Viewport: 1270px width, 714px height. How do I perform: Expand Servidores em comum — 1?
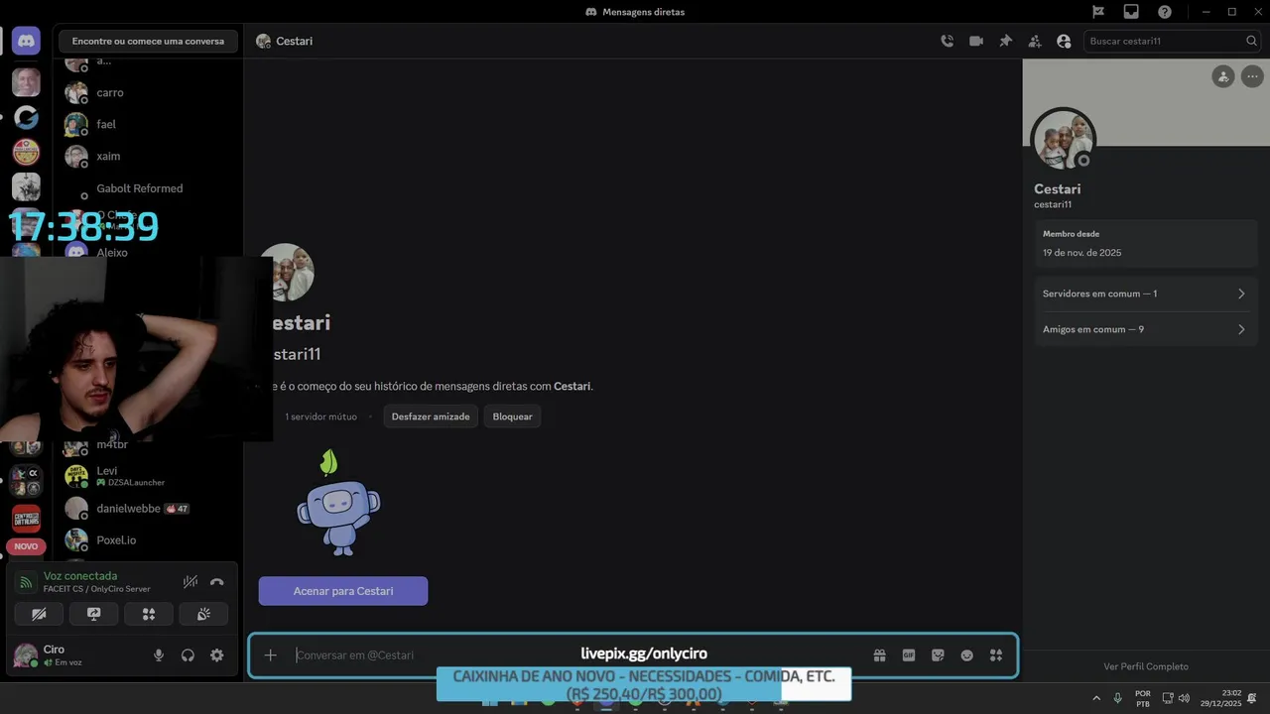tap(1146, 294)
